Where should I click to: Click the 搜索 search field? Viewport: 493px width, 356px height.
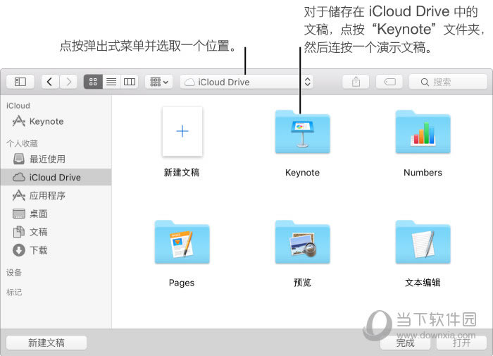pos(447,82)
